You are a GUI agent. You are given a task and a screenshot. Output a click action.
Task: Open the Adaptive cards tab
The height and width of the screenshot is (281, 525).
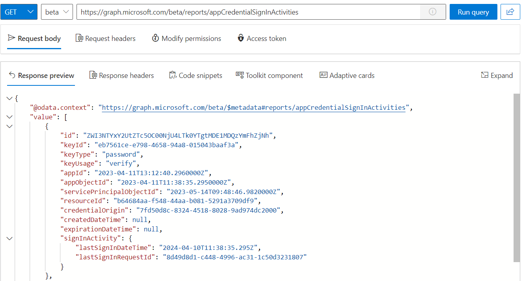click(347, 76)
